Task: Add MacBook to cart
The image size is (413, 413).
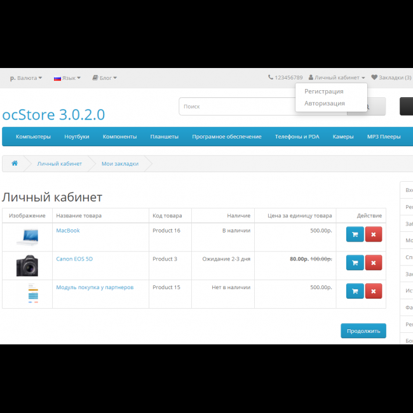Action: (x=355, y=234)
